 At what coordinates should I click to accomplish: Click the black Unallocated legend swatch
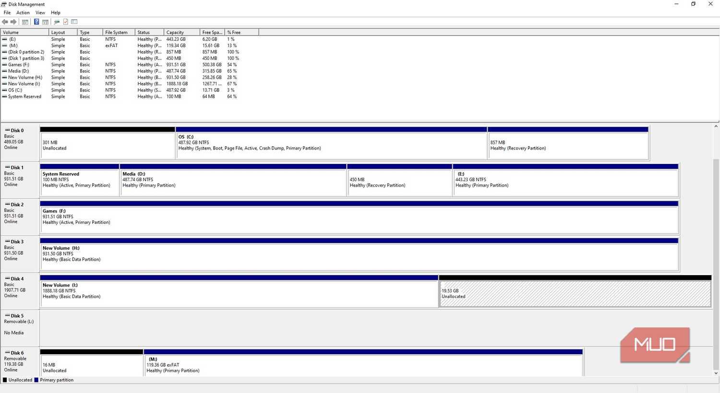coord(5,380)
